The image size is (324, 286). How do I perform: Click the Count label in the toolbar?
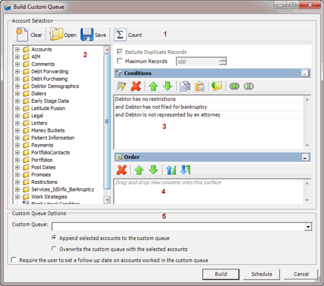point(135,35)
